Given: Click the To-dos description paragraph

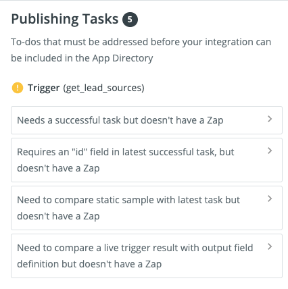Looking at the screenshot, I should (x=141, y=50).
